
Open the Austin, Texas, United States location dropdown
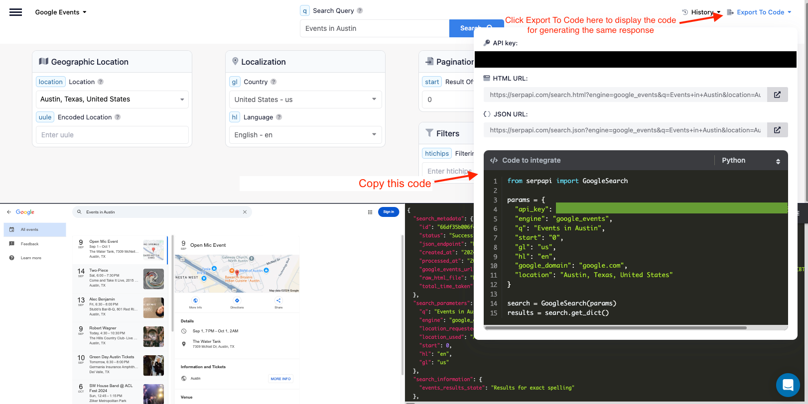[x=112, y=99]
